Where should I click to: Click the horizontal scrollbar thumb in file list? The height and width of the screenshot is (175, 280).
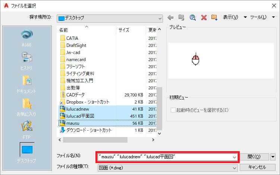coord(95,140)
